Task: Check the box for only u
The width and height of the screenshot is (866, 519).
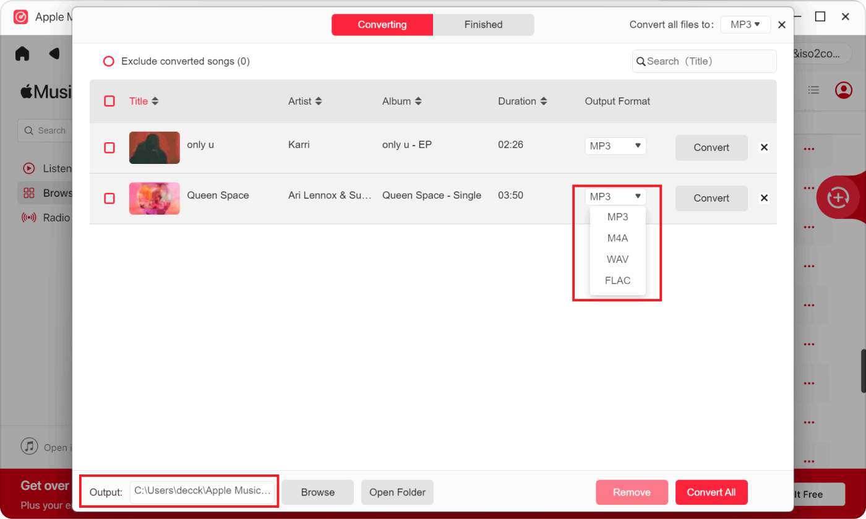Action: point(109,148)
